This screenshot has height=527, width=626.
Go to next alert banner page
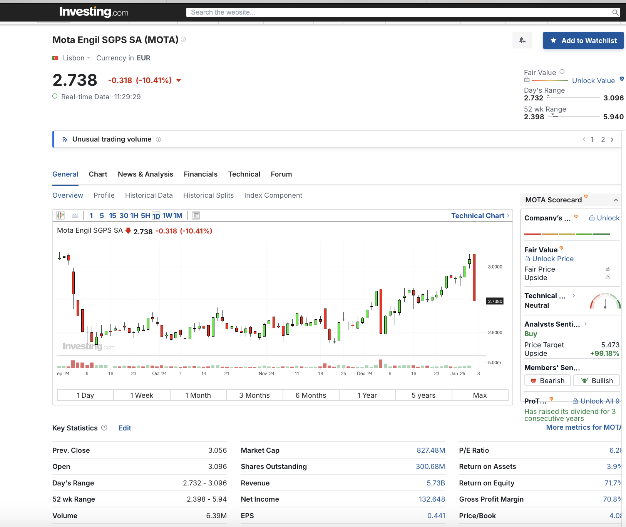point(612,140)
